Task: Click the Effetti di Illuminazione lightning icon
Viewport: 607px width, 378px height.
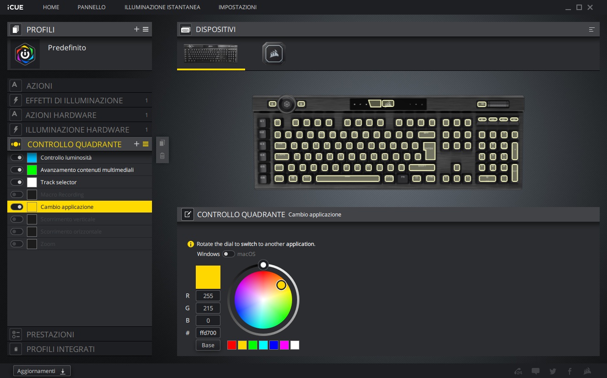Action: click(x=16, y=100)
